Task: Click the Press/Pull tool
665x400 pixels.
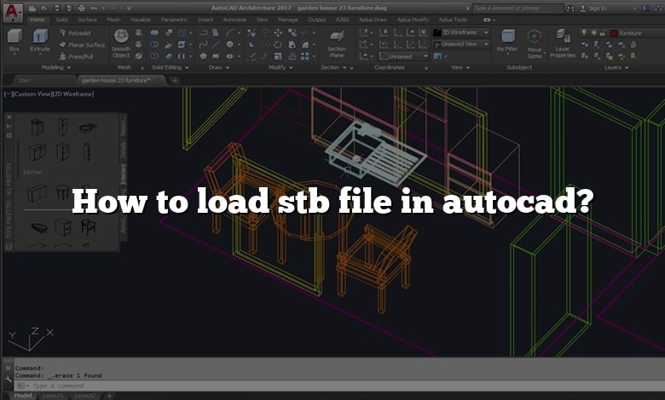Action: pos(78,55)
